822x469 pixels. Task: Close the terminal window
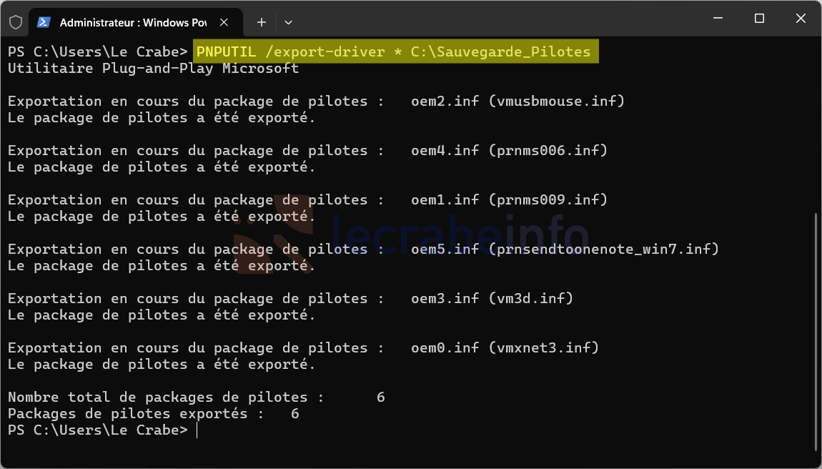pyautogui.click(x=801, y=19)
